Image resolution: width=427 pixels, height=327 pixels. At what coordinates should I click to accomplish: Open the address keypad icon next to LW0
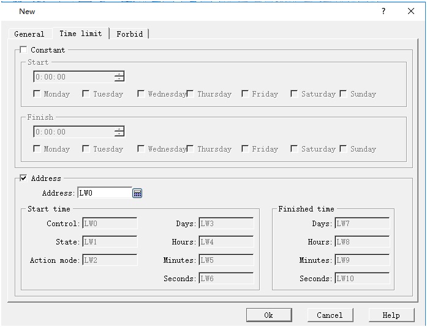pos(137,193)
